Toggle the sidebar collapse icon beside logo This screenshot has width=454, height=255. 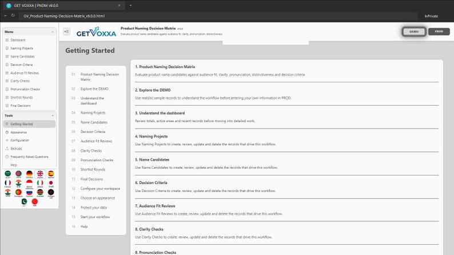tap(66, 31)
